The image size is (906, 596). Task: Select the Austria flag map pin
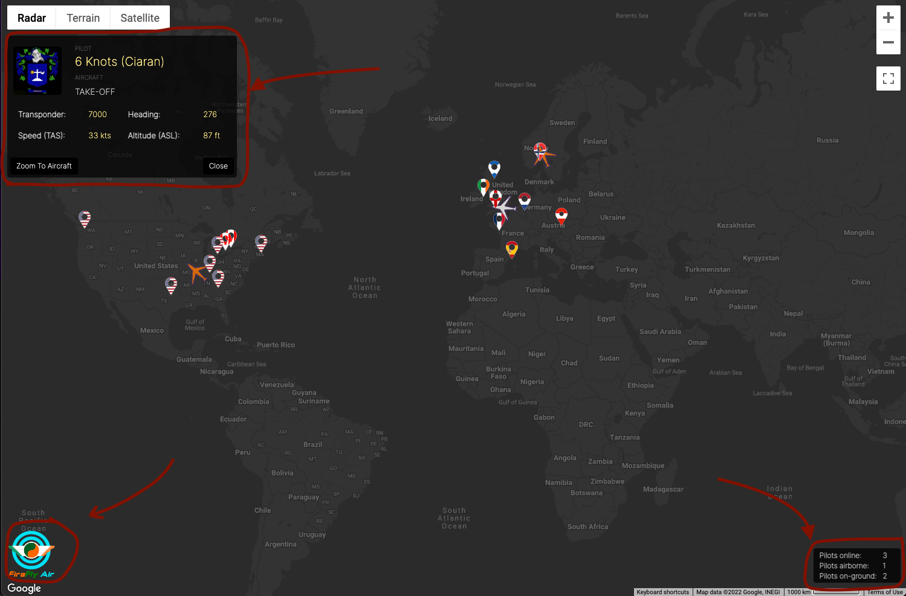561,215
